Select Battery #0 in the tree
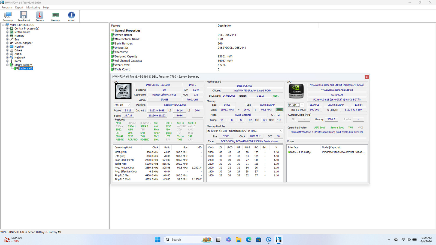Image resolution: width=436 pixels, height=245 pixels. (x=26, y=68)
